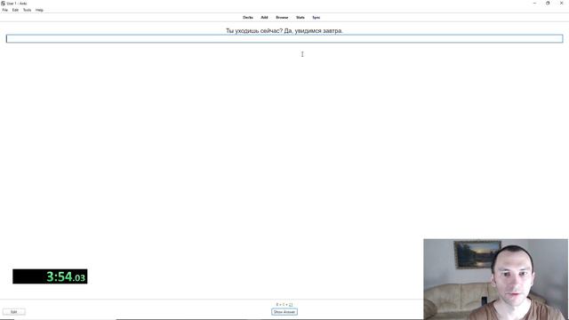Open Stats from the top toolbar

click(x=301, y=18)
